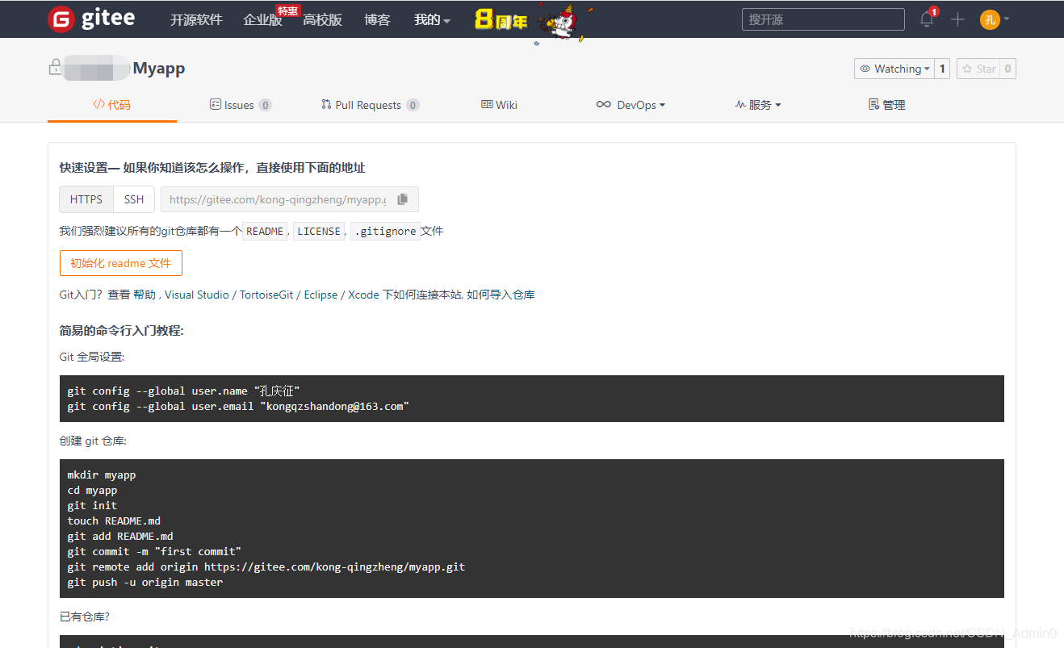The width and height of the screenshot is (1064, 648).
Task: Open the 服务 dropdown
Action: coord(757,104)
